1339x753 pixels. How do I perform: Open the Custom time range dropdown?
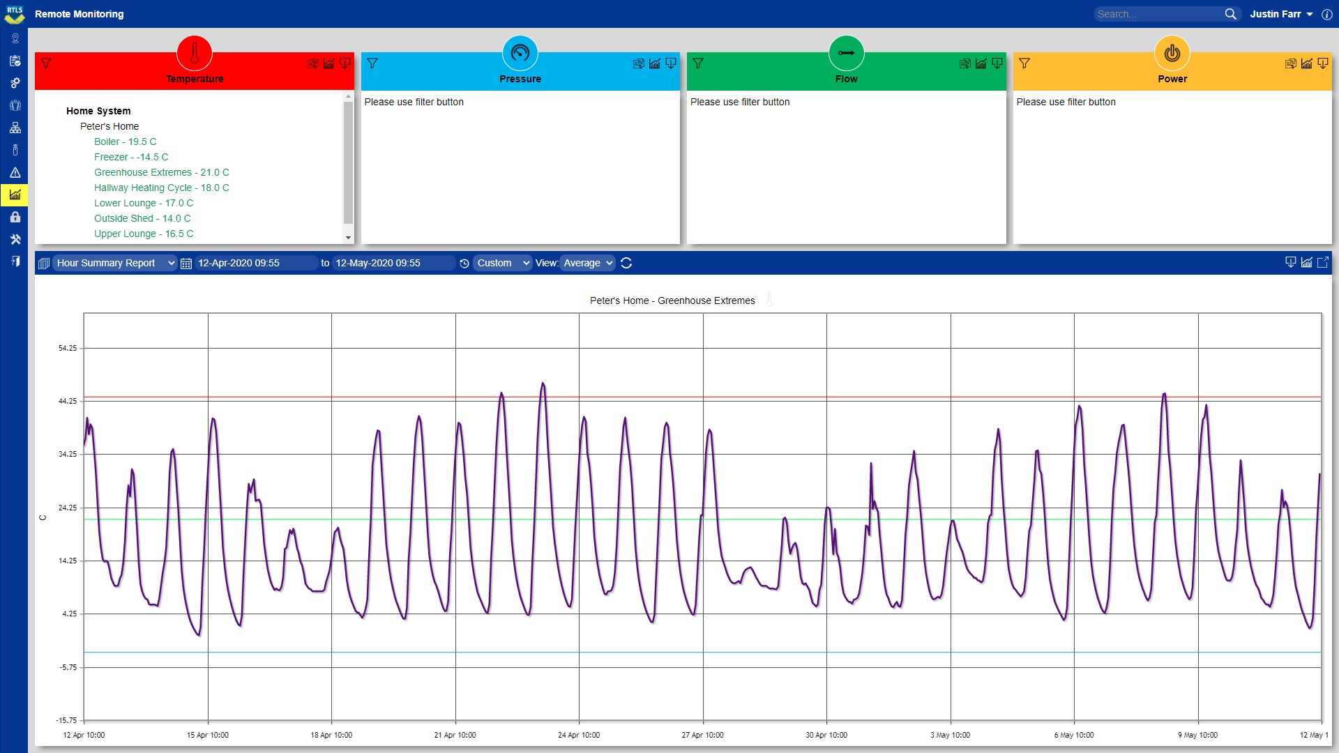pyautogui.click(x=502, y=263)
